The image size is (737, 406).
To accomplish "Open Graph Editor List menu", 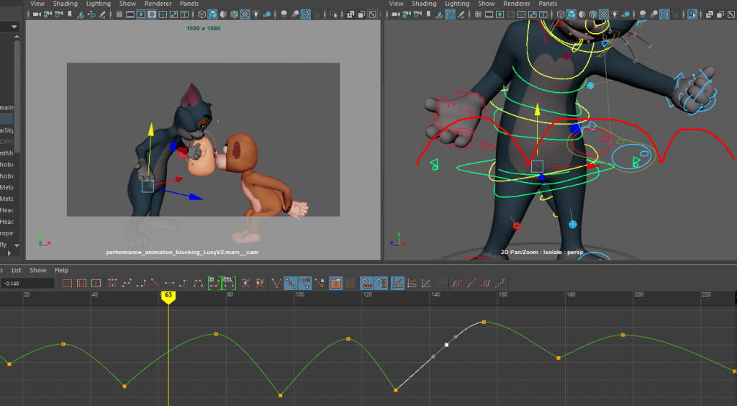I will point(16,270).
